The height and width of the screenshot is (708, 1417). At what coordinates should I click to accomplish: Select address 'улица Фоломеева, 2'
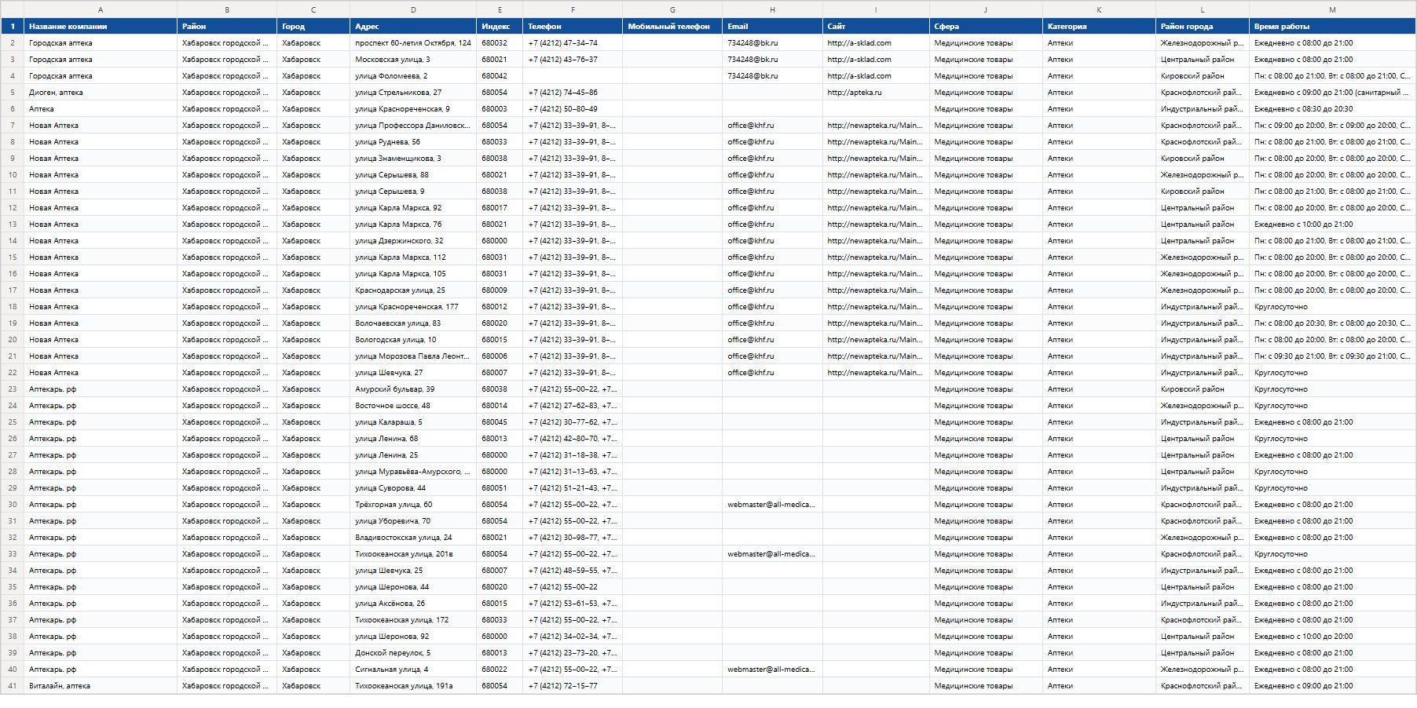413,76
